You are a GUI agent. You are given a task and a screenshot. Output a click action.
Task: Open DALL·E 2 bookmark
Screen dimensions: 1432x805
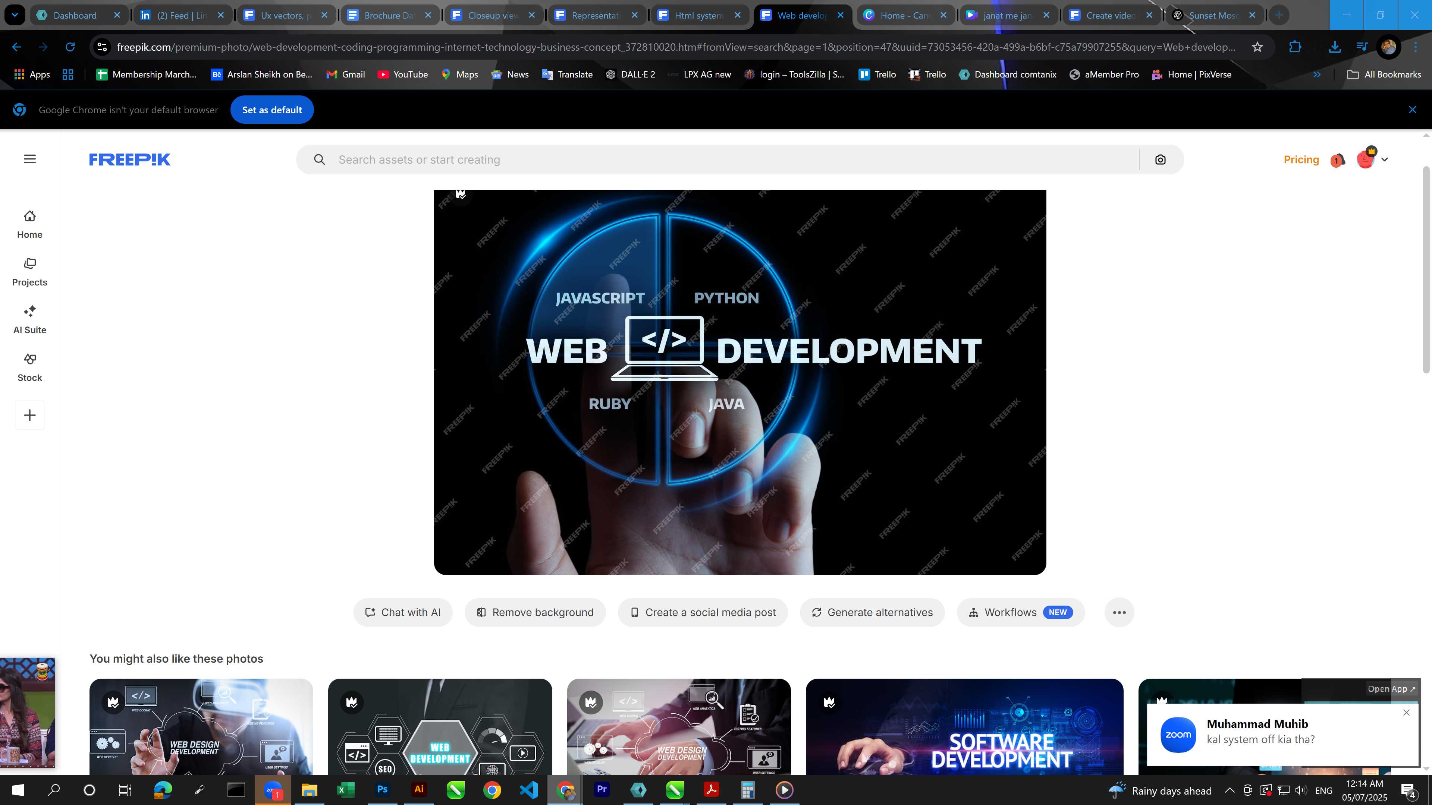pos(630,75)
